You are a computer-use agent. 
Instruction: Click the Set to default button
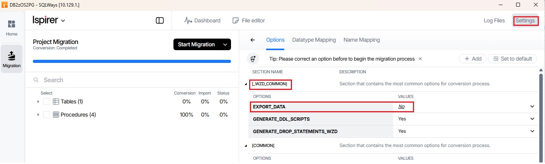pyautogui.click(x=513, y=59)
